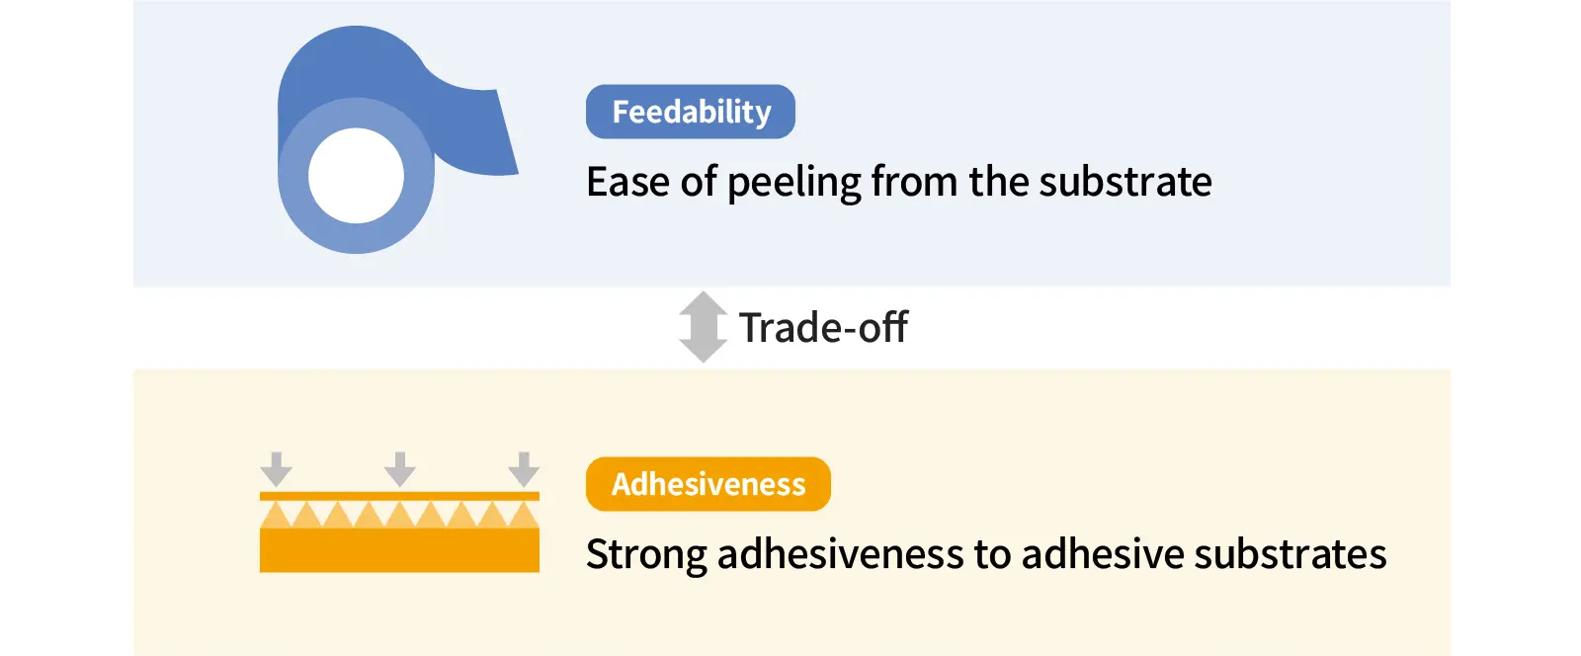This screenshot has width=1581, height=656.
Task: Click the Trade-off label text
Action: tap(823, 328)
